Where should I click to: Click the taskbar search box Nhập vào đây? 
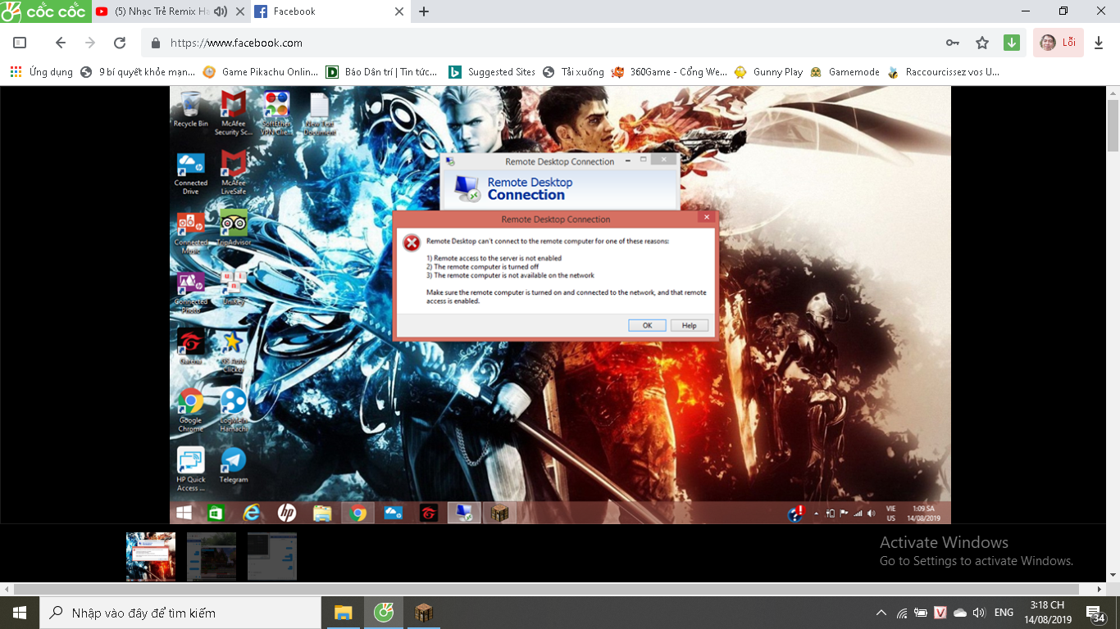coord(180,613)
